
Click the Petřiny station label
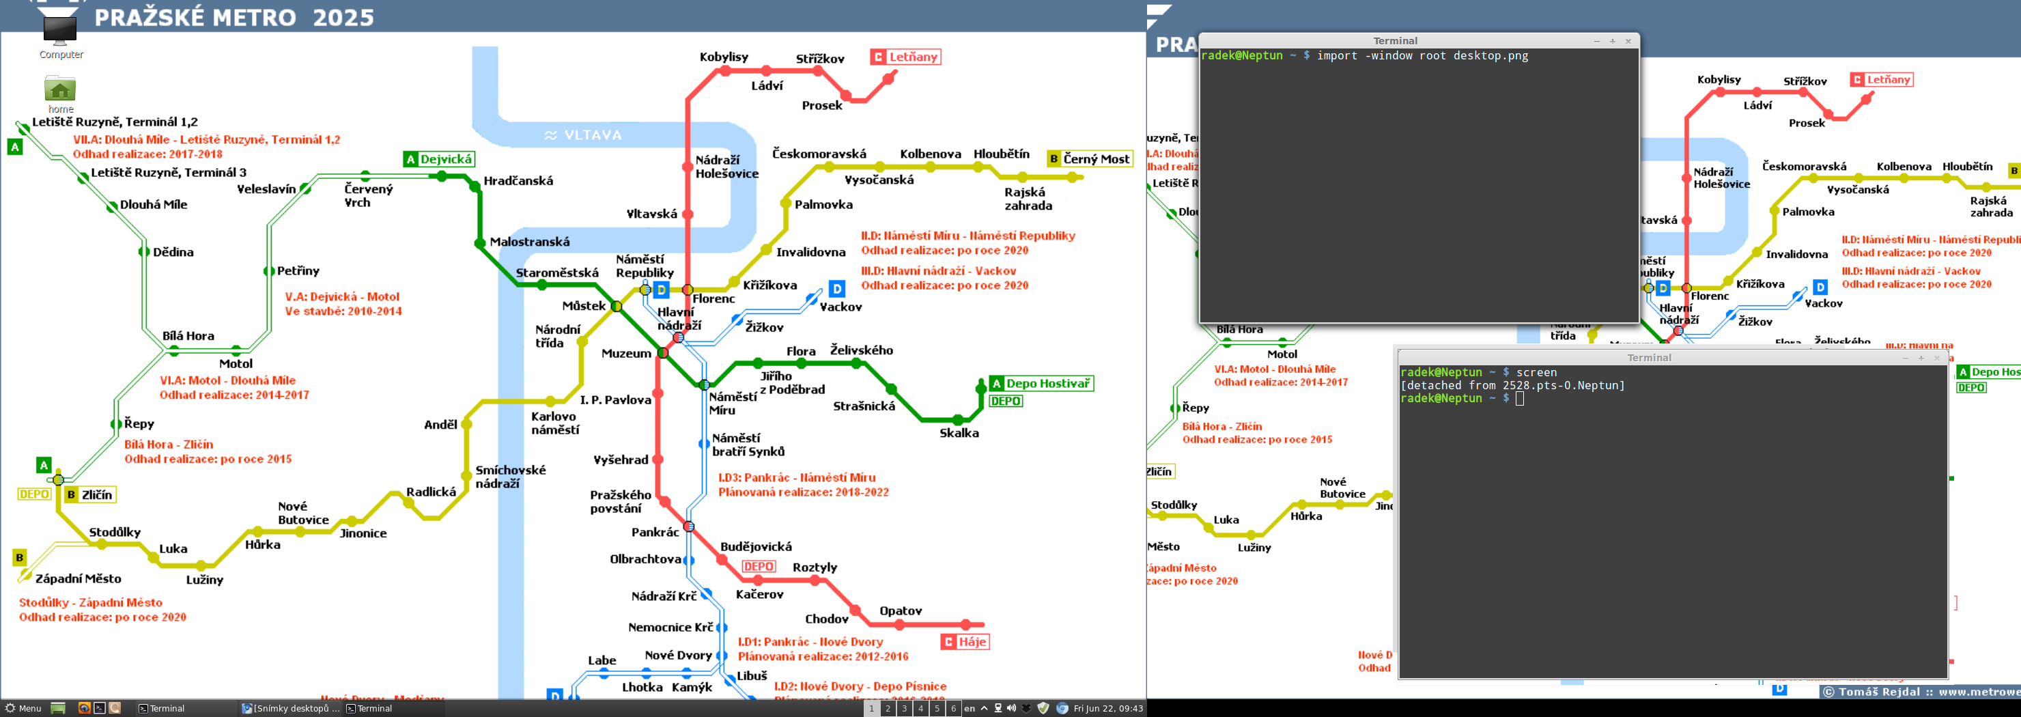pos(298,270)
